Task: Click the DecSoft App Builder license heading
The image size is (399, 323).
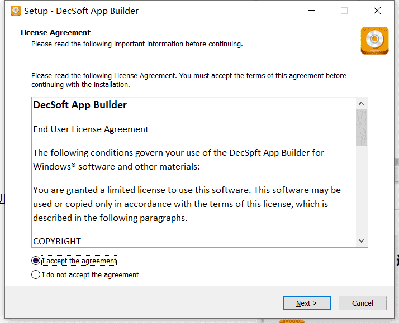Action: point(80,105)
